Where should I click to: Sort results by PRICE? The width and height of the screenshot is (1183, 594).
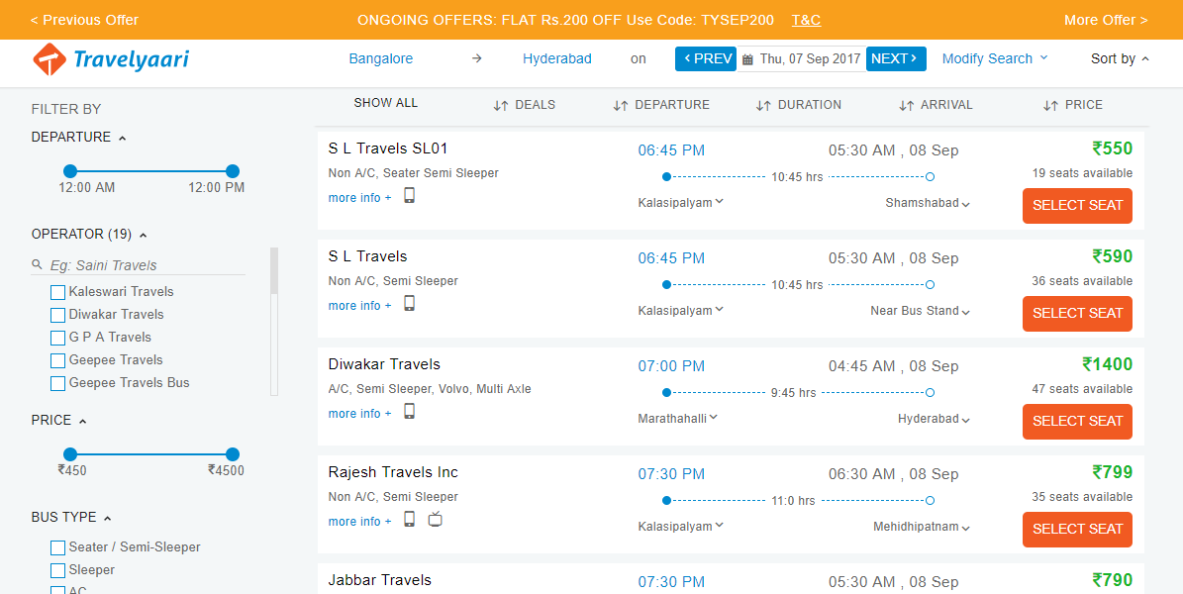pos(1072,105)
